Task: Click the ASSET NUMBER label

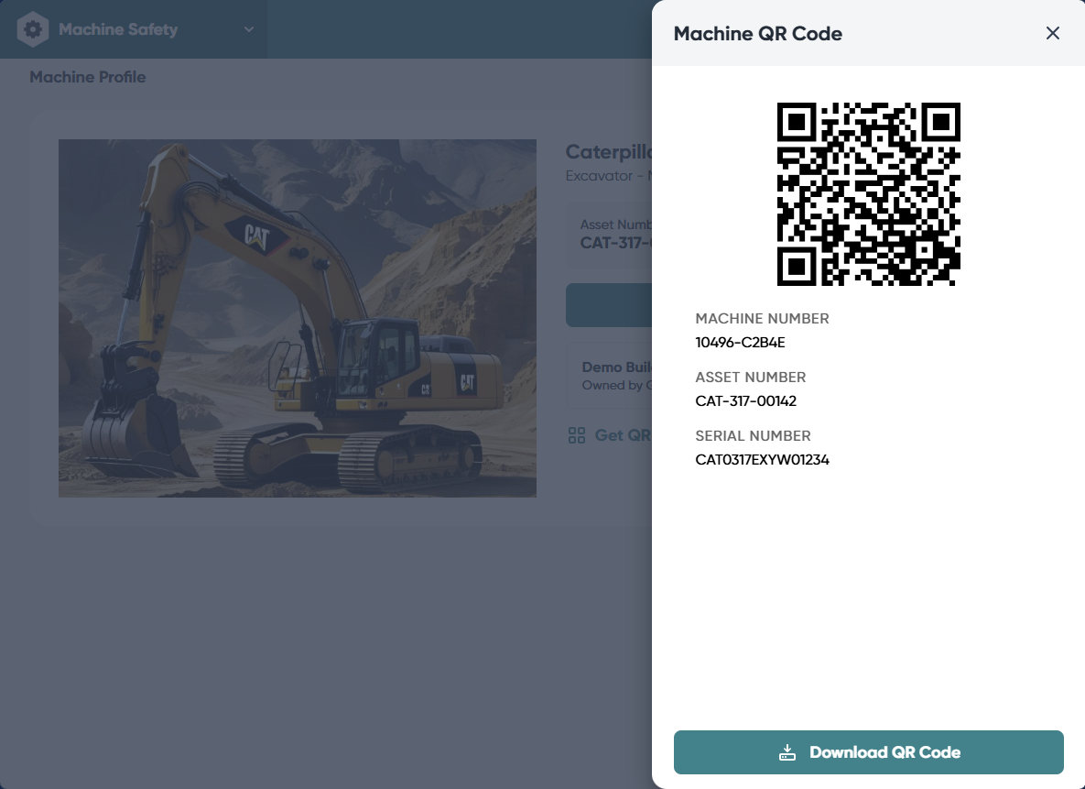Action: [750, 378]
